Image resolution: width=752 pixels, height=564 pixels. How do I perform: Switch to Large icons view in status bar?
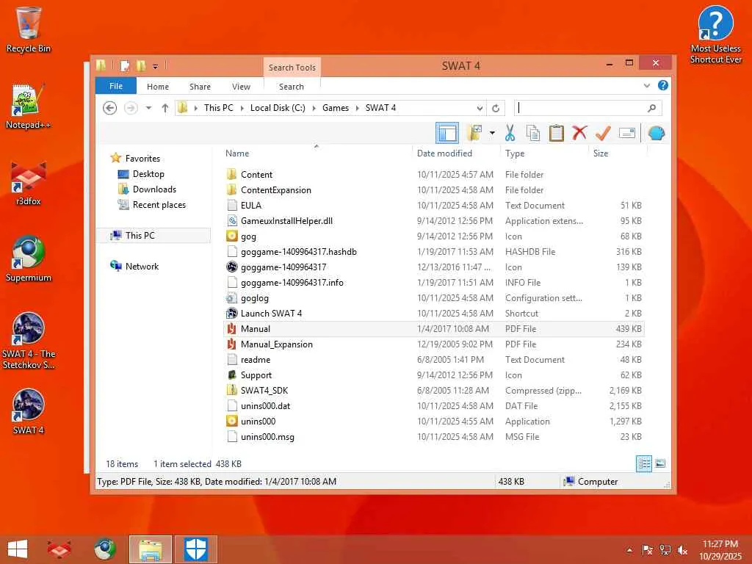pyautogui.click(x=660, y=464)
